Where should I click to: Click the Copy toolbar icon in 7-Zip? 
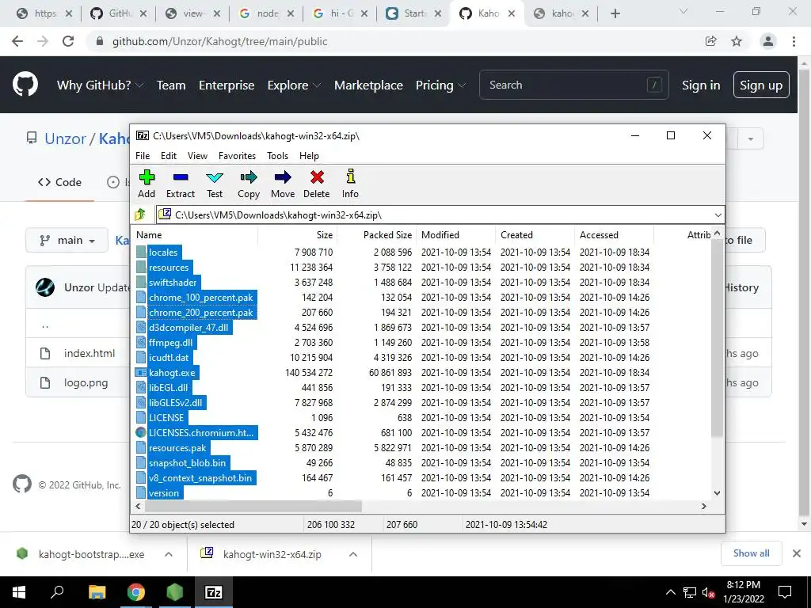click(249, 177)
